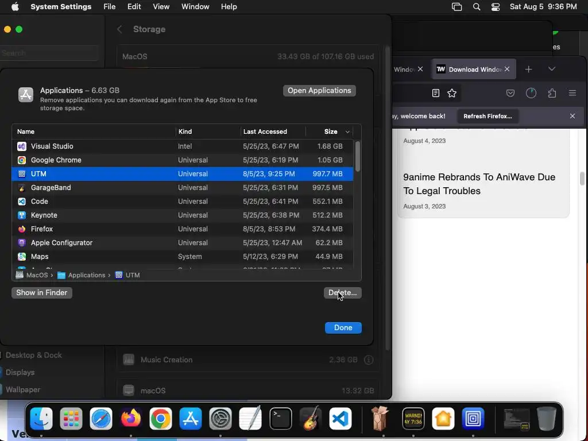Open Firefox hamburger application menu
This screenshot has height=441, width=588.
pyautogui.click(x=572, y=93)
